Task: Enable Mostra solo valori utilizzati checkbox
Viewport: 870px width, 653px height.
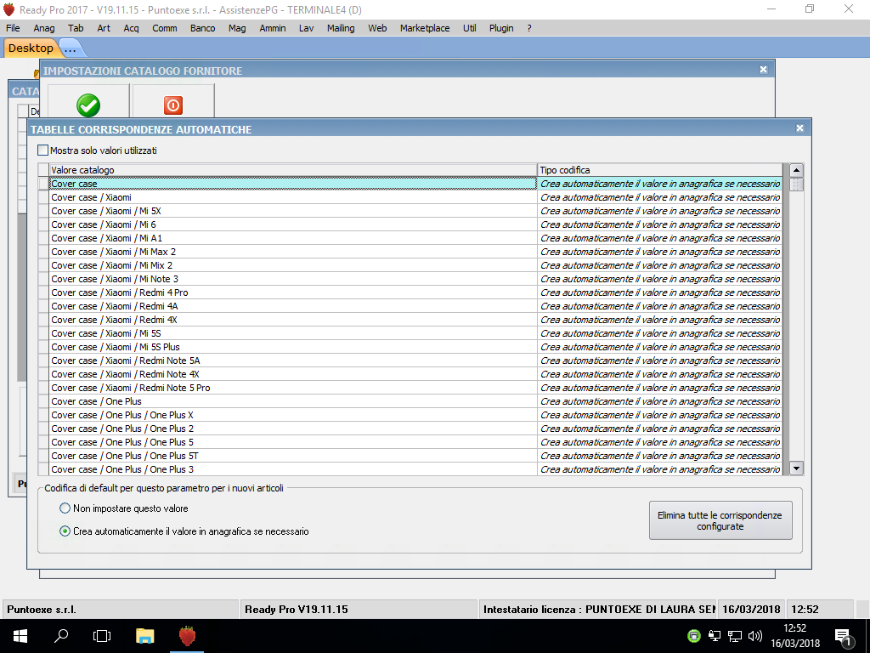Action: tap(42, 150)
